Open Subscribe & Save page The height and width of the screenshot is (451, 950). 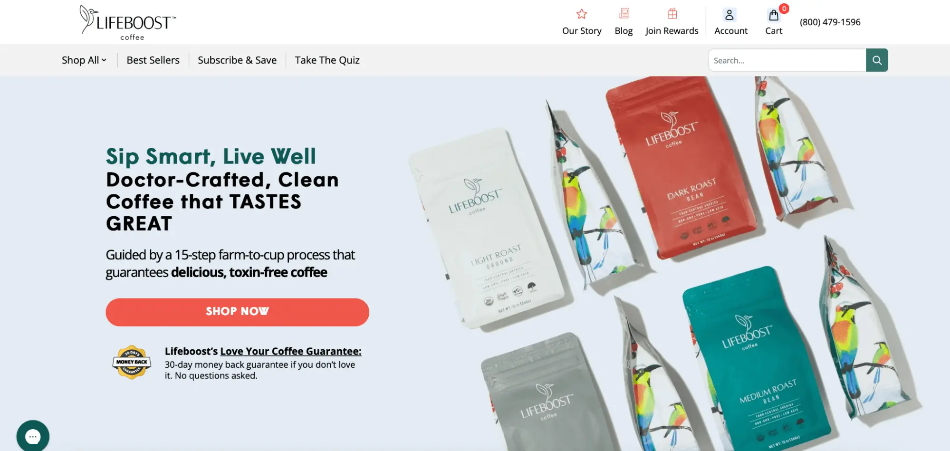pos(237,60)
